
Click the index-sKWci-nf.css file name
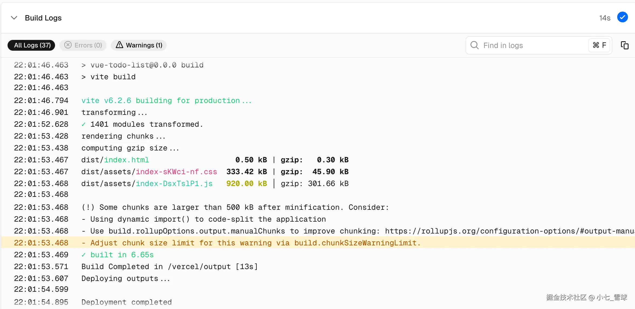176,172
